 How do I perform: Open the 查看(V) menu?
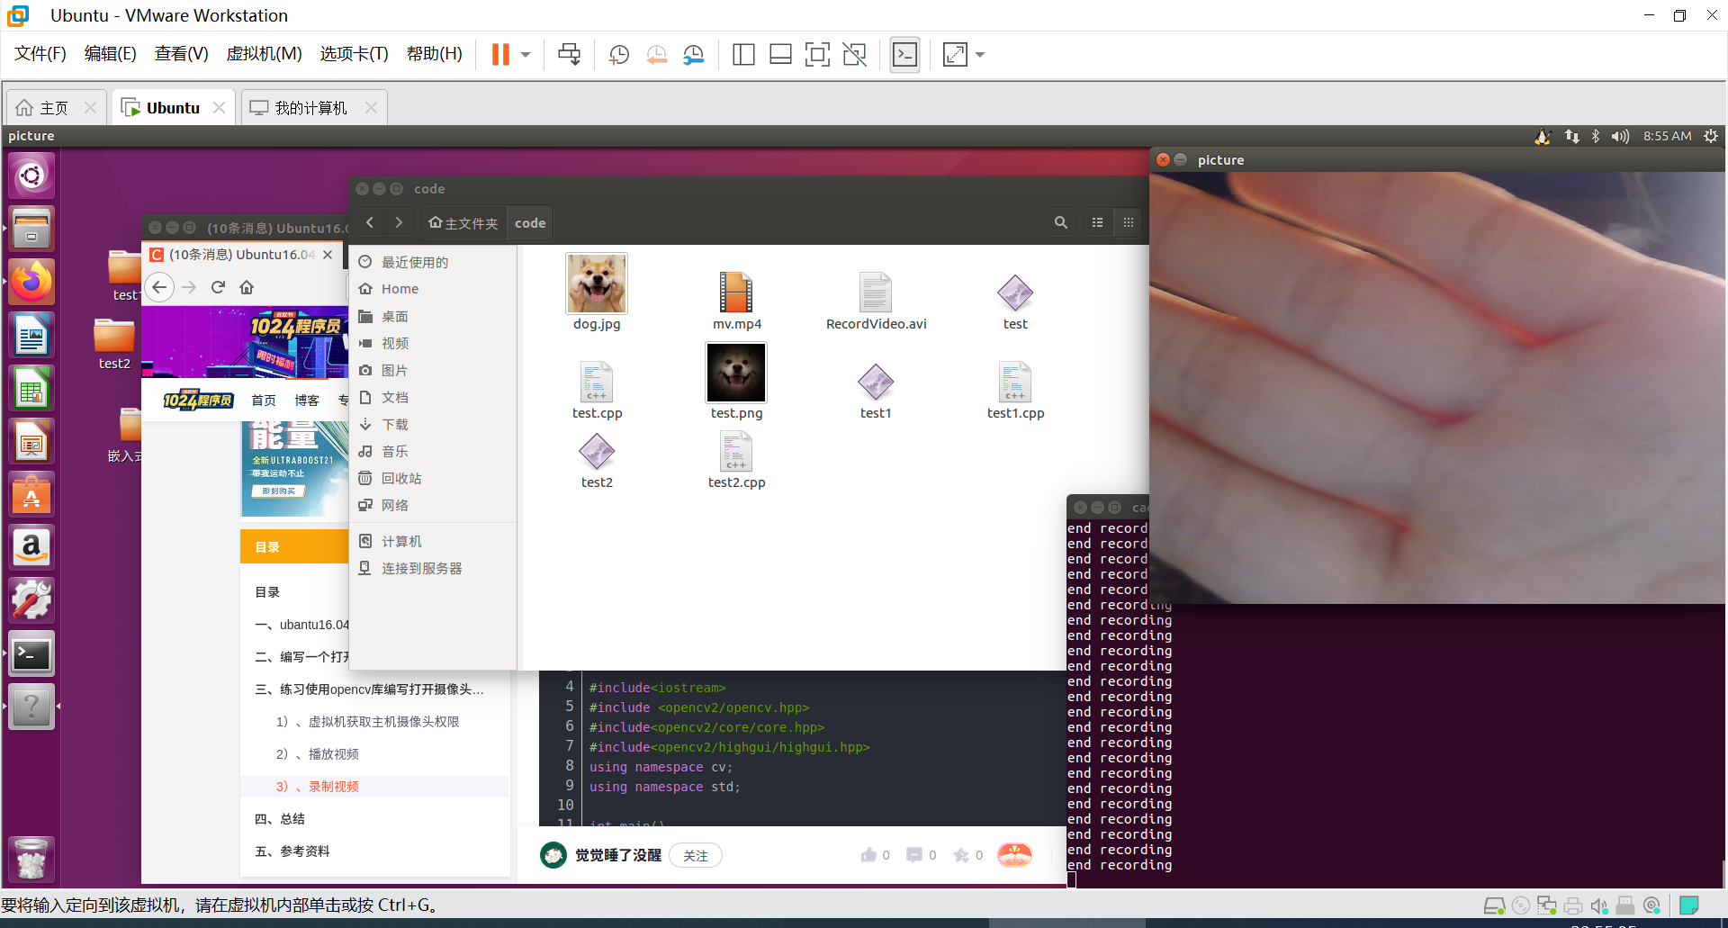[182, 54]
